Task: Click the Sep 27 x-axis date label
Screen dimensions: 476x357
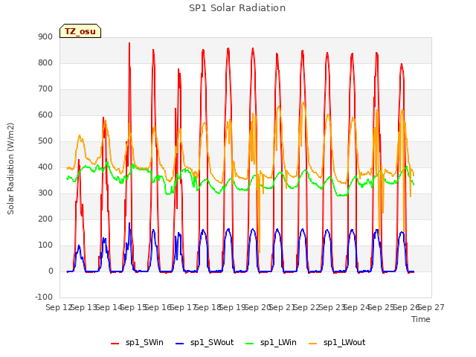Action: tap(431, 307)
